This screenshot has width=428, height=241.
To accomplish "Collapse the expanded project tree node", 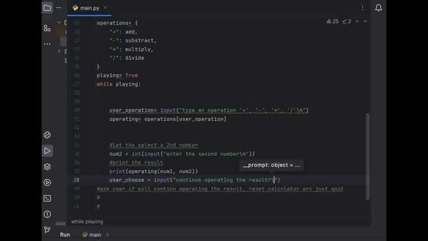I will click(x=59, y=22).
